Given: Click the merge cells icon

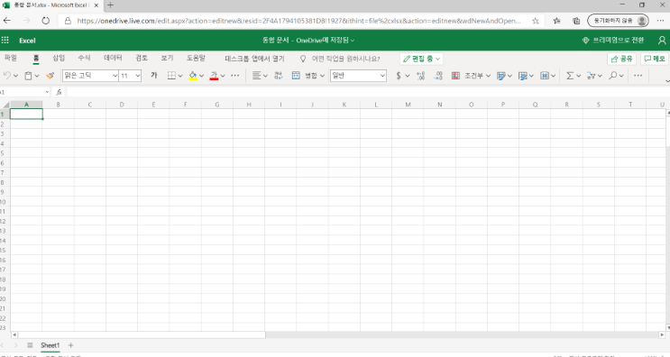Looking at the screenshot, I should click(x=296, y=76).
